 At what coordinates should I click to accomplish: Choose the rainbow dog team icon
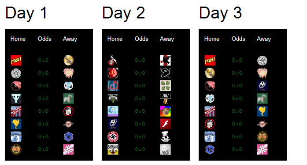point(165,111)
